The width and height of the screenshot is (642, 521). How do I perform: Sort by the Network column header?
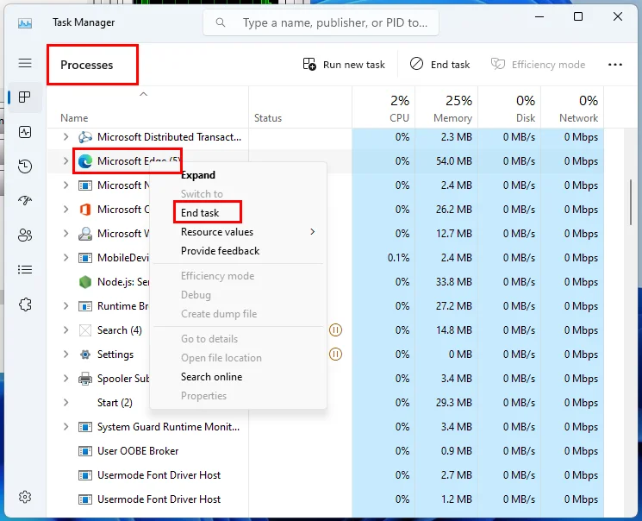coord(573,108)
